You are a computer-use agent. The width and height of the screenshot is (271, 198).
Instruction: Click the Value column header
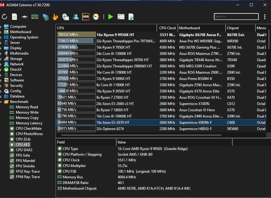174,142
